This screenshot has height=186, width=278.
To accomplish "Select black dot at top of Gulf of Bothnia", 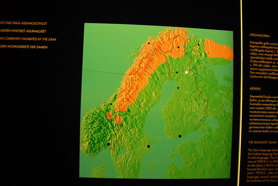I will tap(178, 88).
